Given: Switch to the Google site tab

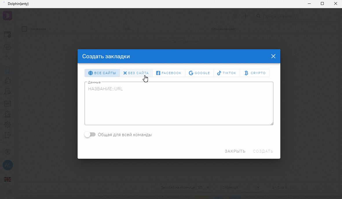Looking at the screenshot, I should pyautogui.click(x=199, y=73).
